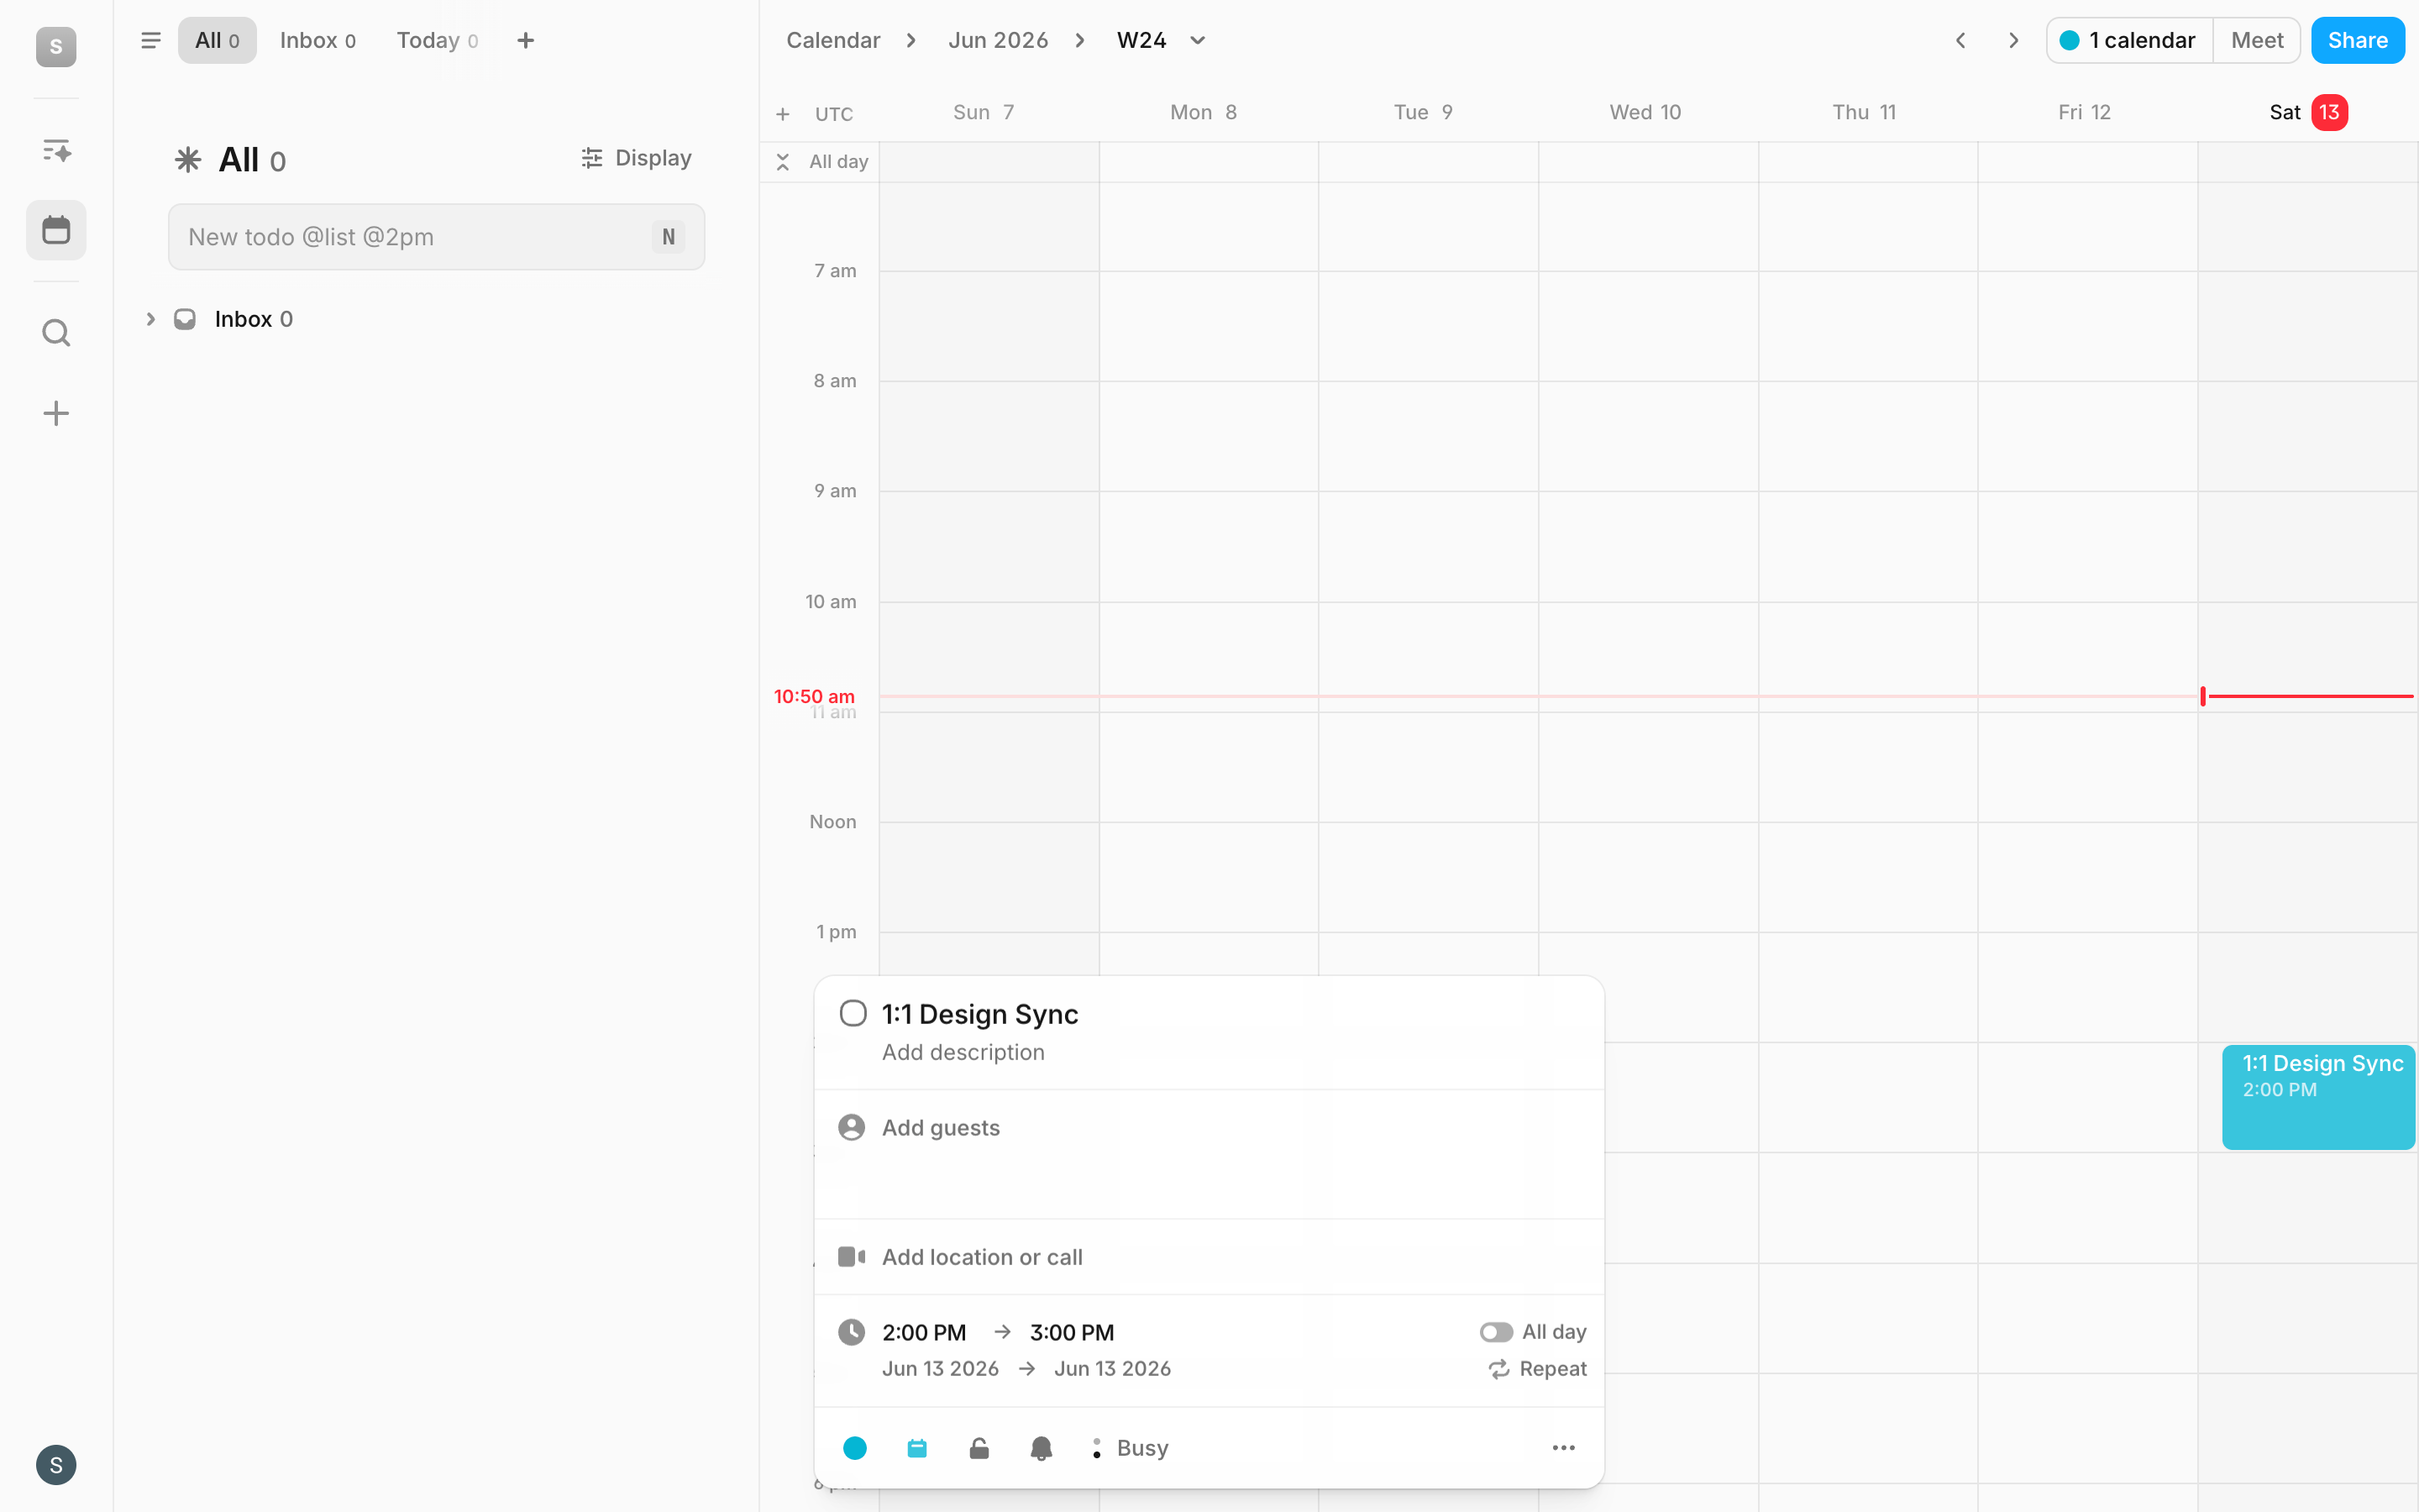Click the Mon 8 day header

1204,112
